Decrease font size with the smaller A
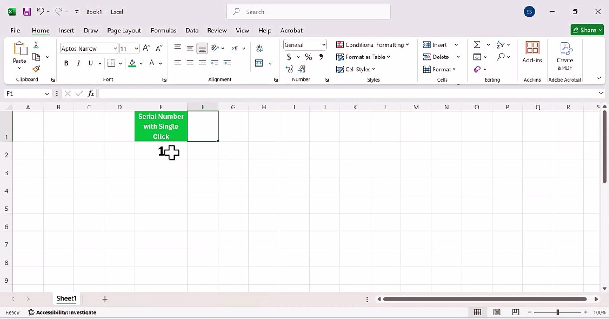 point(159,48)
